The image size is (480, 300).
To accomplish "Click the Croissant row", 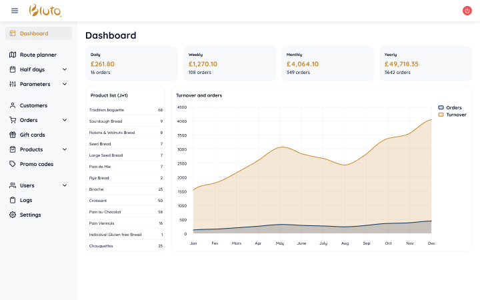I will coord(125,201).
